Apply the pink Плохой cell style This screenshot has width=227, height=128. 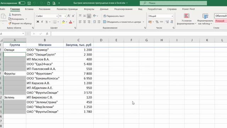tap(221, 21)
